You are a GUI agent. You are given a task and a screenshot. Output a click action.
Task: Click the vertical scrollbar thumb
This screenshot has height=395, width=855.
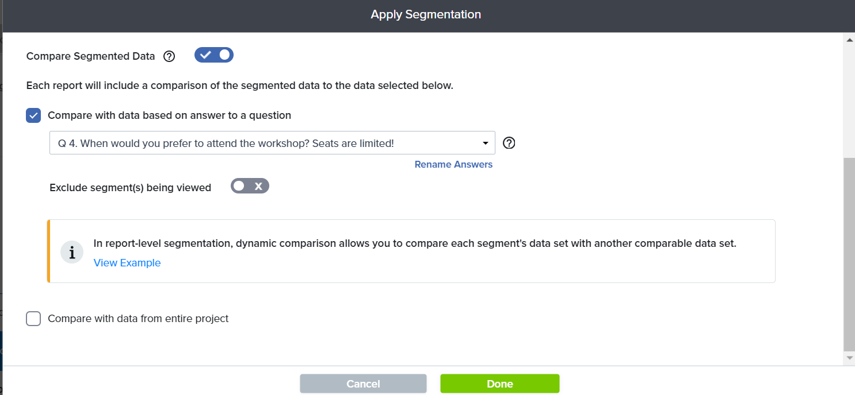(849, 254)
